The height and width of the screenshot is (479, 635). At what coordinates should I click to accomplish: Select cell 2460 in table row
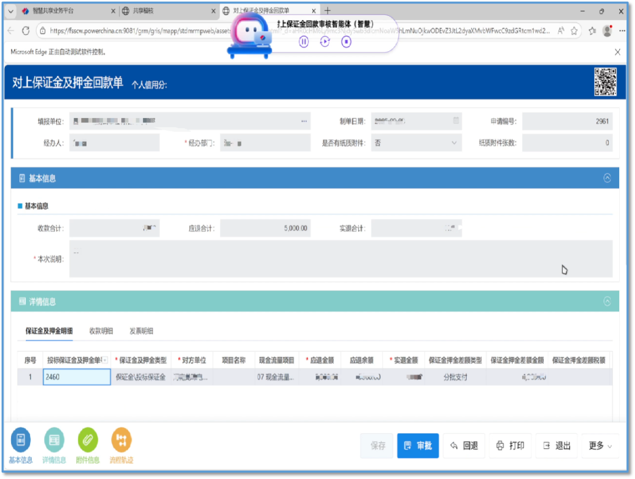(x=77, y=377)
